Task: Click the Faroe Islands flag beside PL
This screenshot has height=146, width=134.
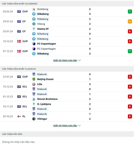Action: click(19, 116)
